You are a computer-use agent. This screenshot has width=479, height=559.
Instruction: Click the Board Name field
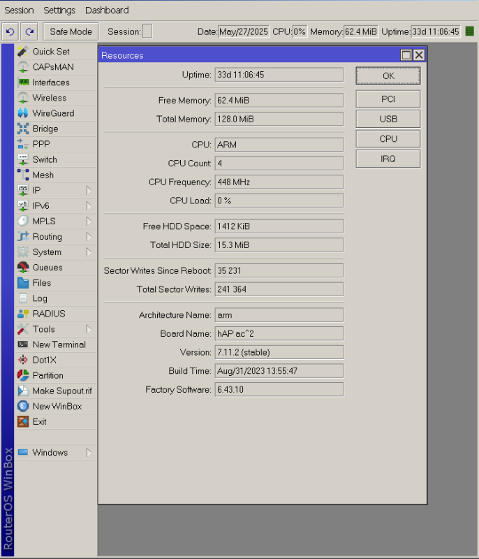(279, 334)
